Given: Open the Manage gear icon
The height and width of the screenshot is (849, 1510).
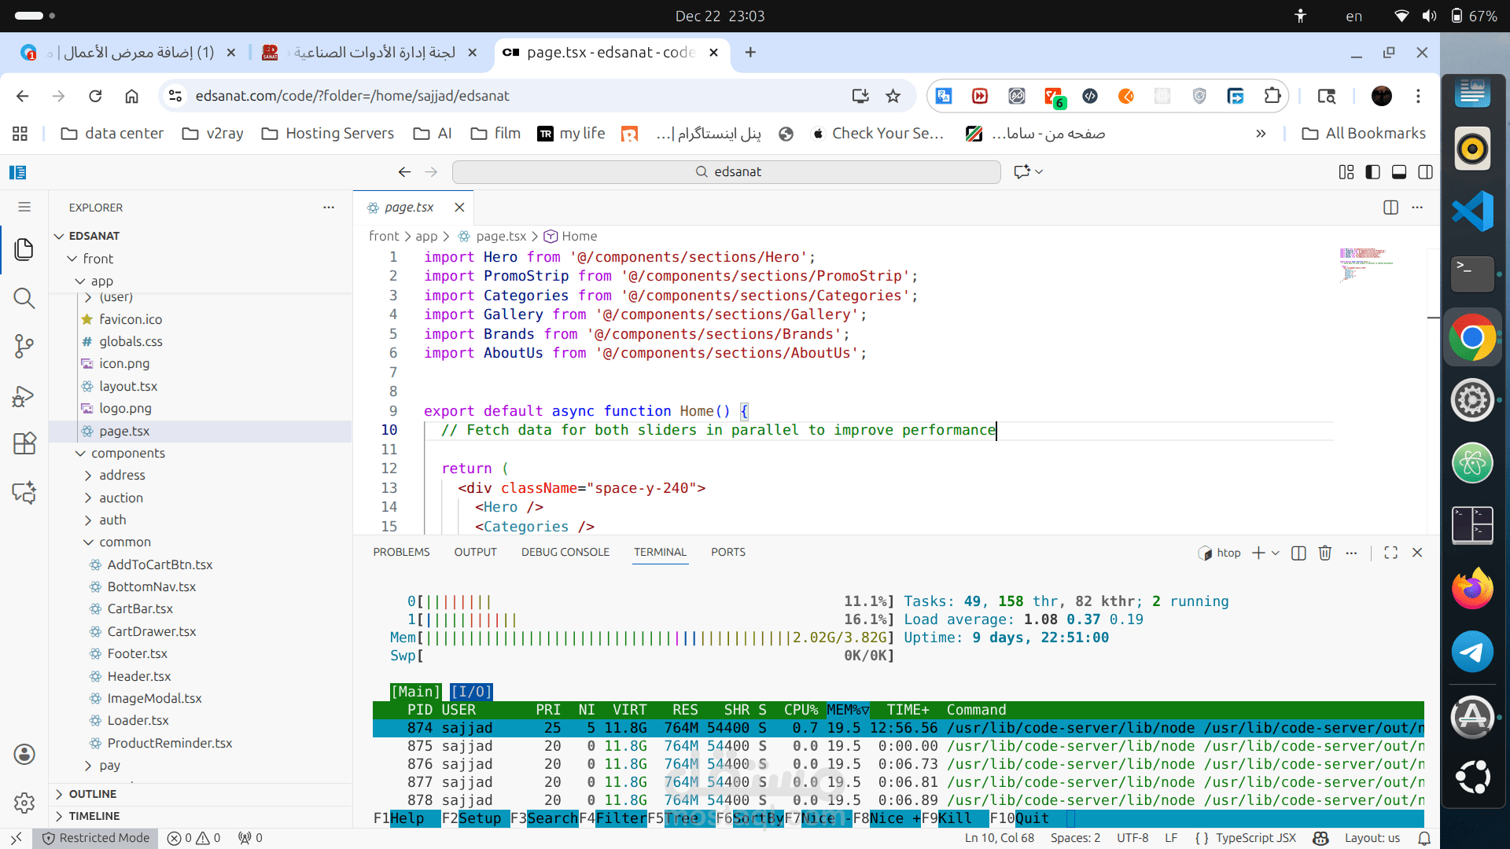Looking at the screenshot, I should coord(24,803).
